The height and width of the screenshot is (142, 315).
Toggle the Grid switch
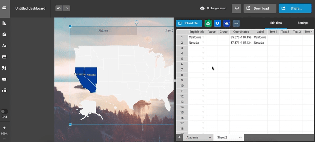click(x=5, y=111)
